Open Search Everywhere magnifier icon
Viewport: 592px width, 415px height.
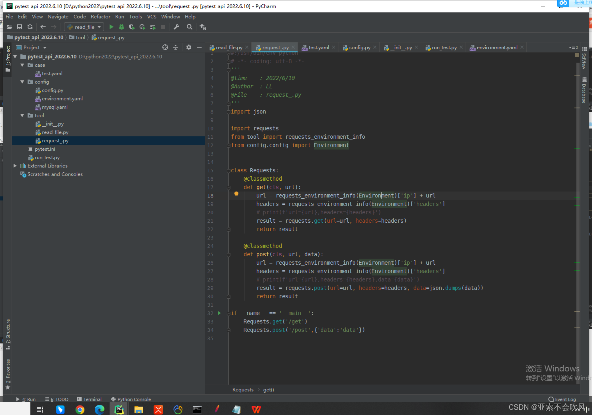190,27
